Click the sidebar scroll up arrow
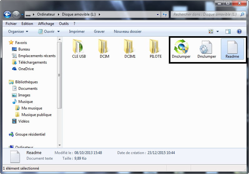 (60, 39)
